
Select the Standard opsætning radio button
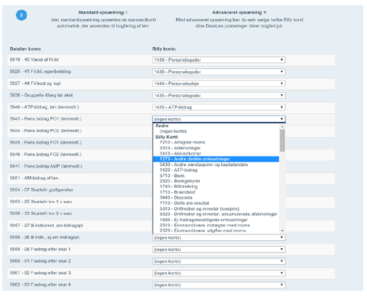(x=126, y=12)
